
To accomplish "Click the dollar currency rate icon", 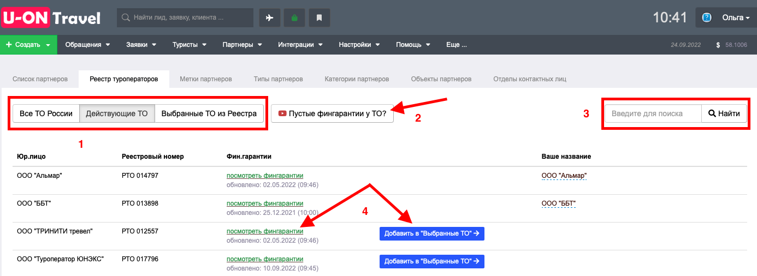I will (x=718, y=45).
